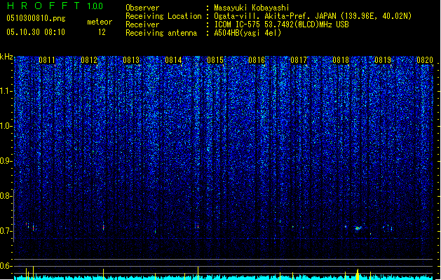Click the 0820 time marker
The image size is (441, 280).
coord(425,60)
